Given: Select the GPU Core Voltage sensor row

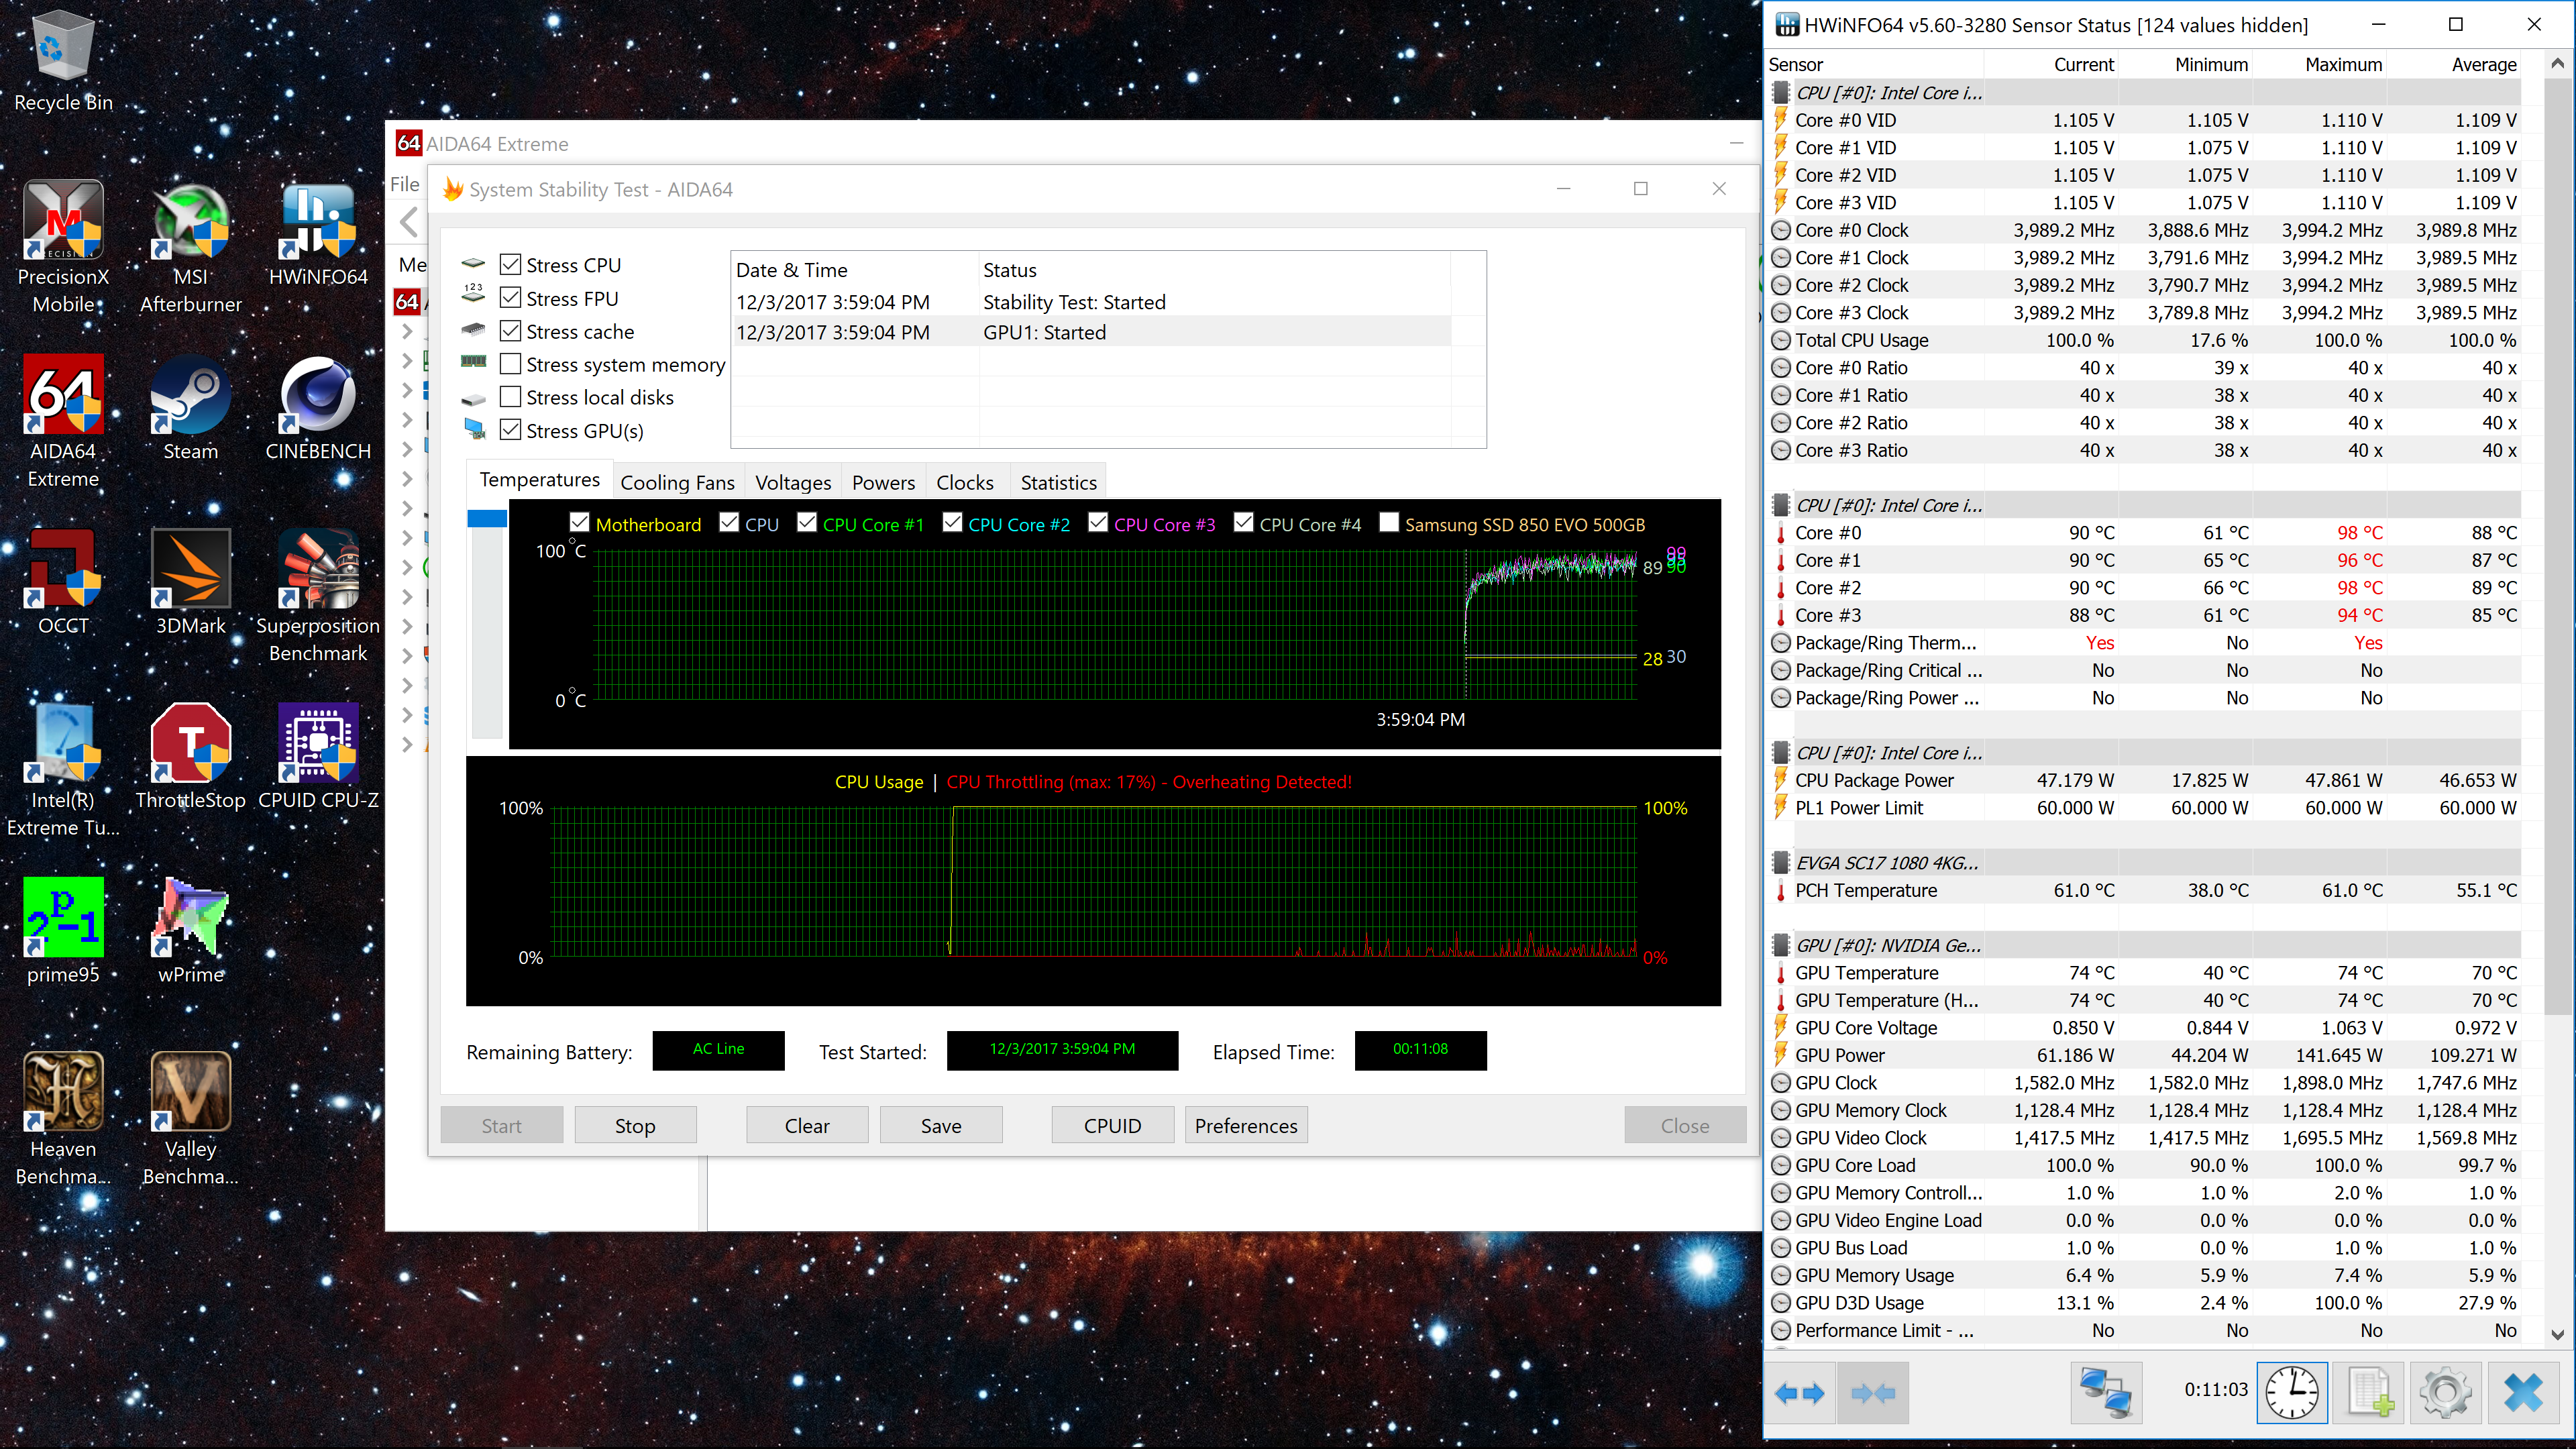Looking at the screenshot, I should click(2143, 1027).
